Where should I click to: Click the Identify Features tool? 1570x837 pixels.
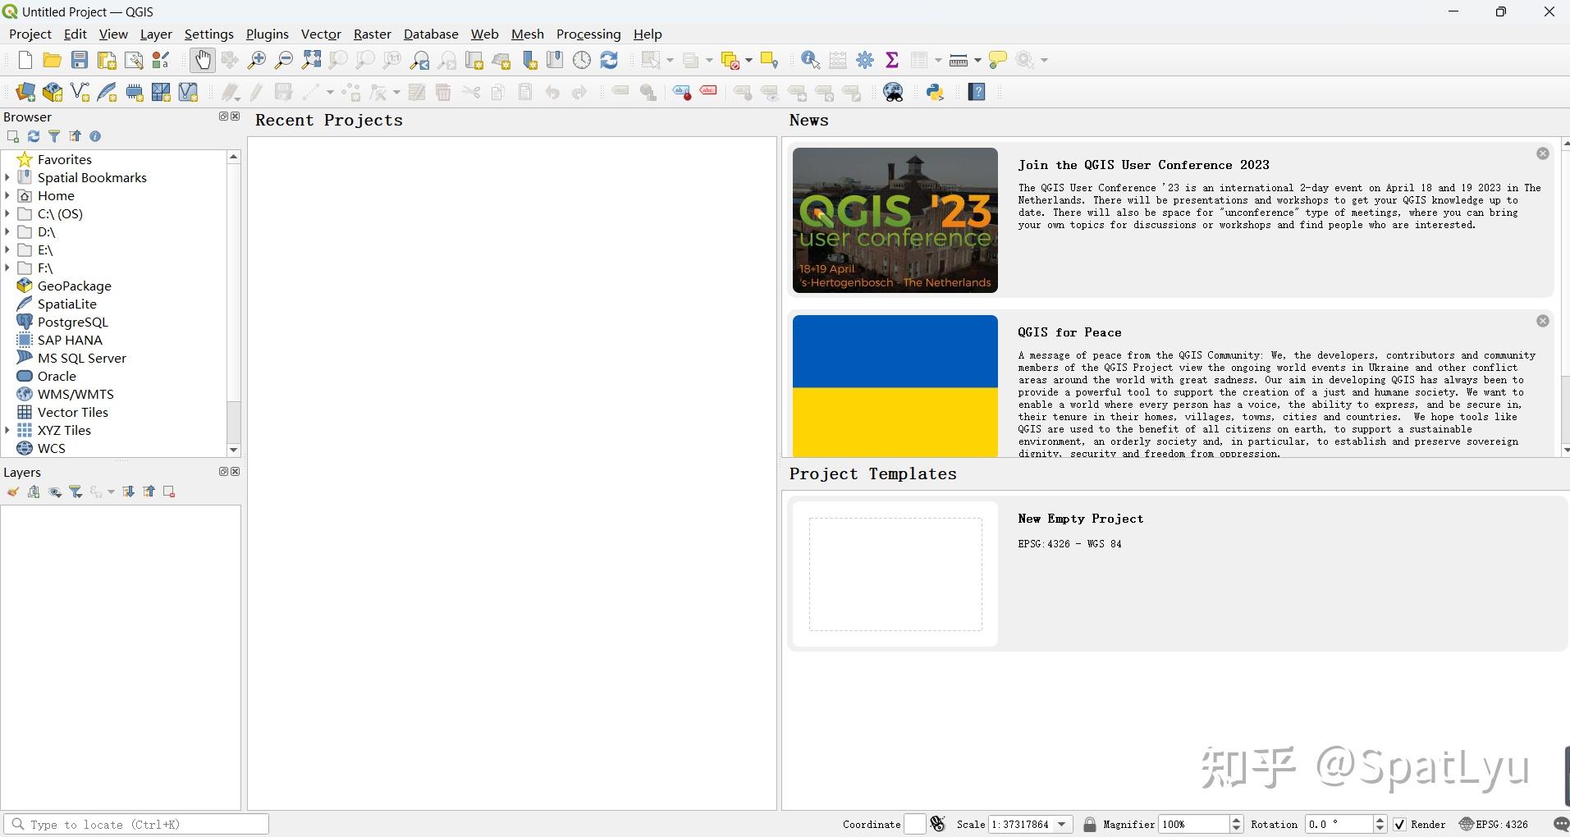[810, 60]
